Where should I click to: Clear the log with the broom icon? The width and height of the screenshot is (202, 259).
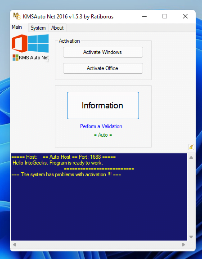(191, 147)
